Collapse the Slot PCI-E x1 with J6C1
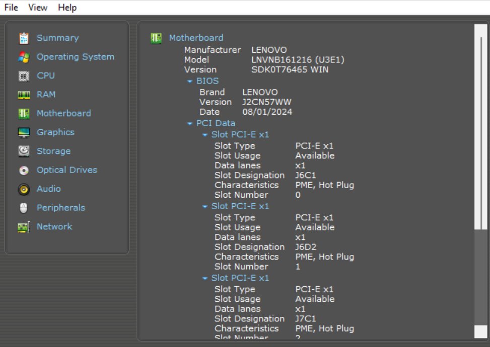 coord(204,135)
